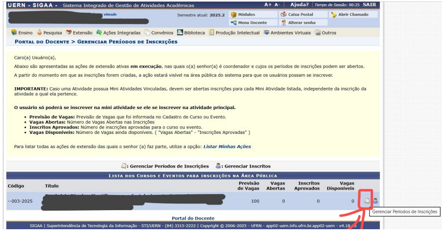Click Alterar senha option
Image resolution: width=442 pixels, height=231 pixels.
pyautogui.click(x=303, y=23)
